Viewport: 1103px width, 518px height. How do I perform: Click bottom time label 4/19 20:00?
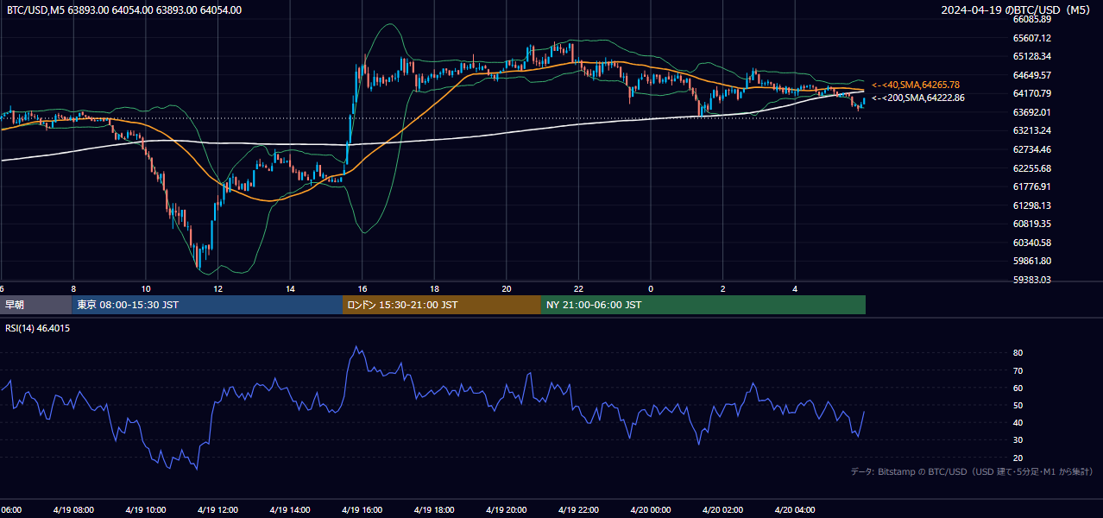coord(506,510)
